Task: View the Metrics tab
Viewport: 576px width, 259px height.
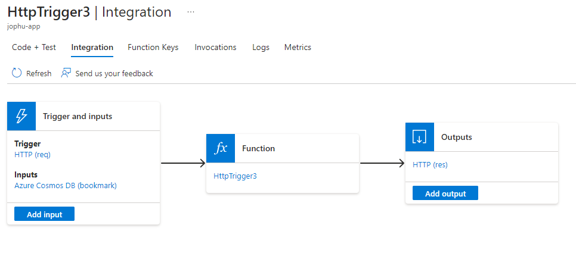Action: click(x=298, y=48)
